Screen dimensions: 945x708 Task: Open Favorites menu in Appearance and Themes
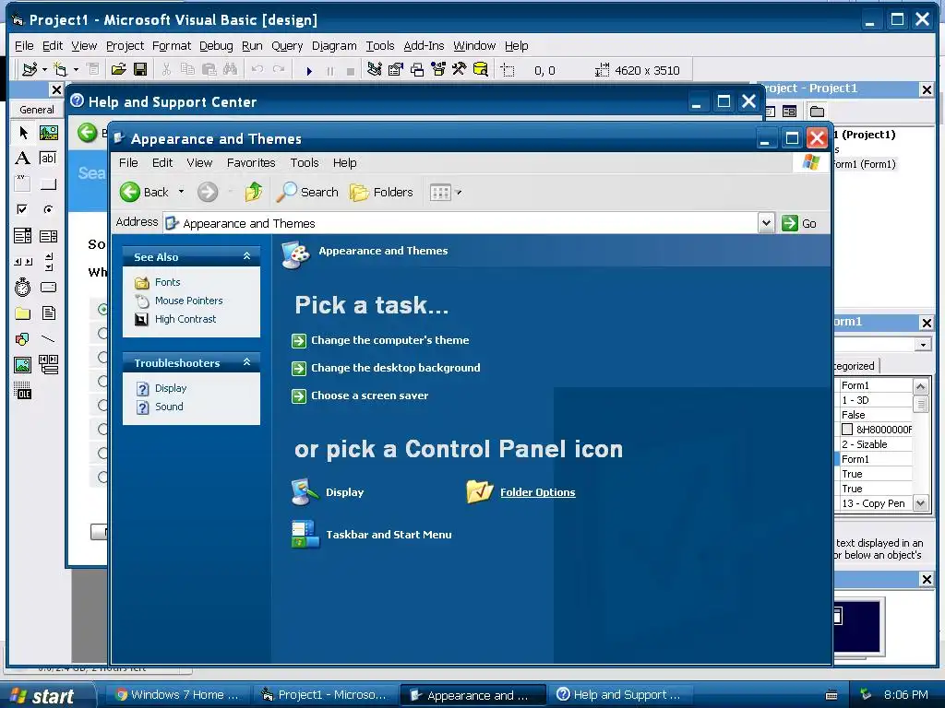click(251, 162)
